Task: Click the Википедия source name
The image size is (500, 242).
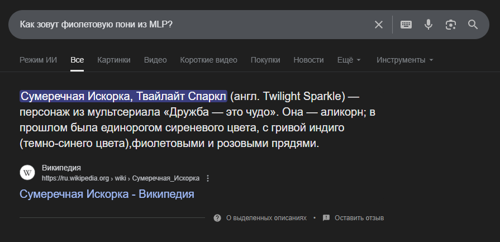Action: click(61, 168)
